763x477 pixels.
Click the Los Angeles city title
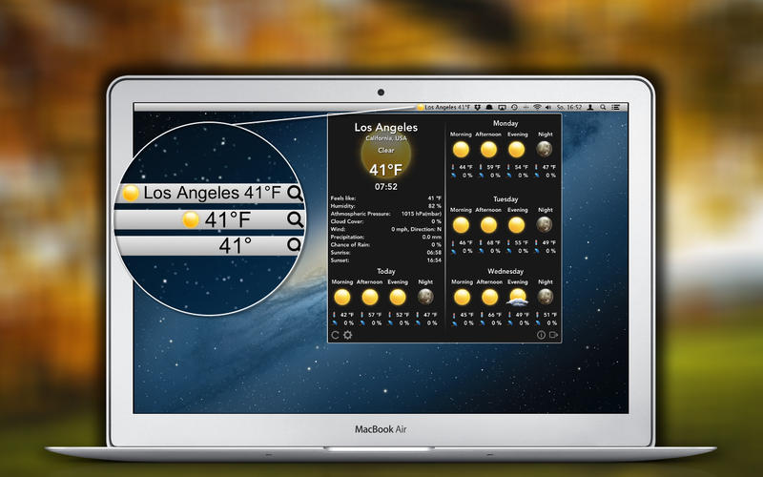coord(386,128)
